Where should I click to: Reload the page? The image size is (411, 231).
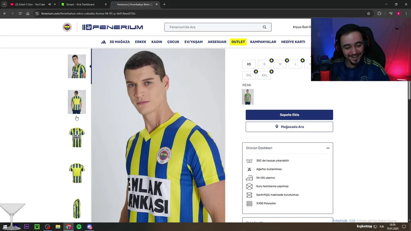click(20, 13)
